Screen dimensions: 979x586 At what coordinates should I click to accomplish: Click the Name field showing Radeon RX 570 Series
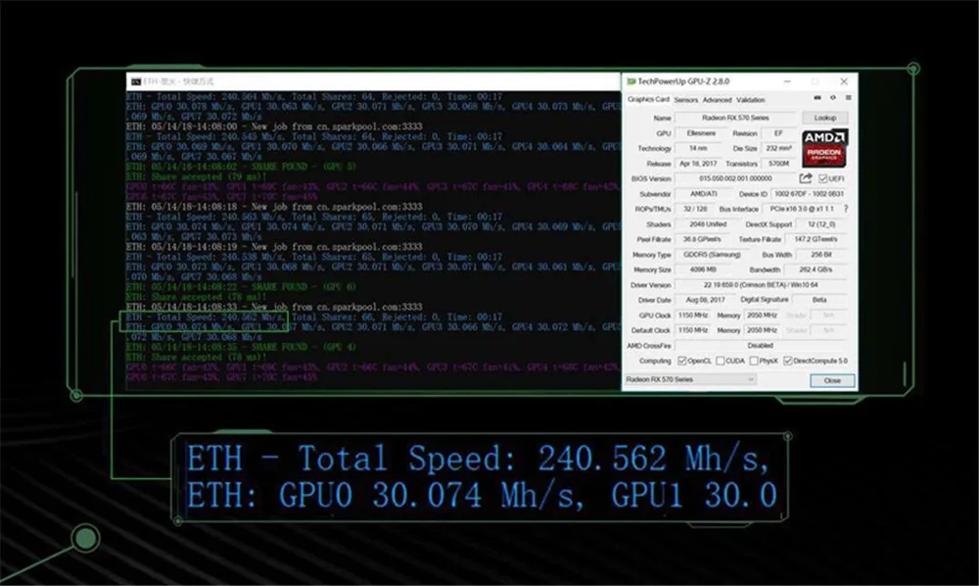[x=735, y=118]
